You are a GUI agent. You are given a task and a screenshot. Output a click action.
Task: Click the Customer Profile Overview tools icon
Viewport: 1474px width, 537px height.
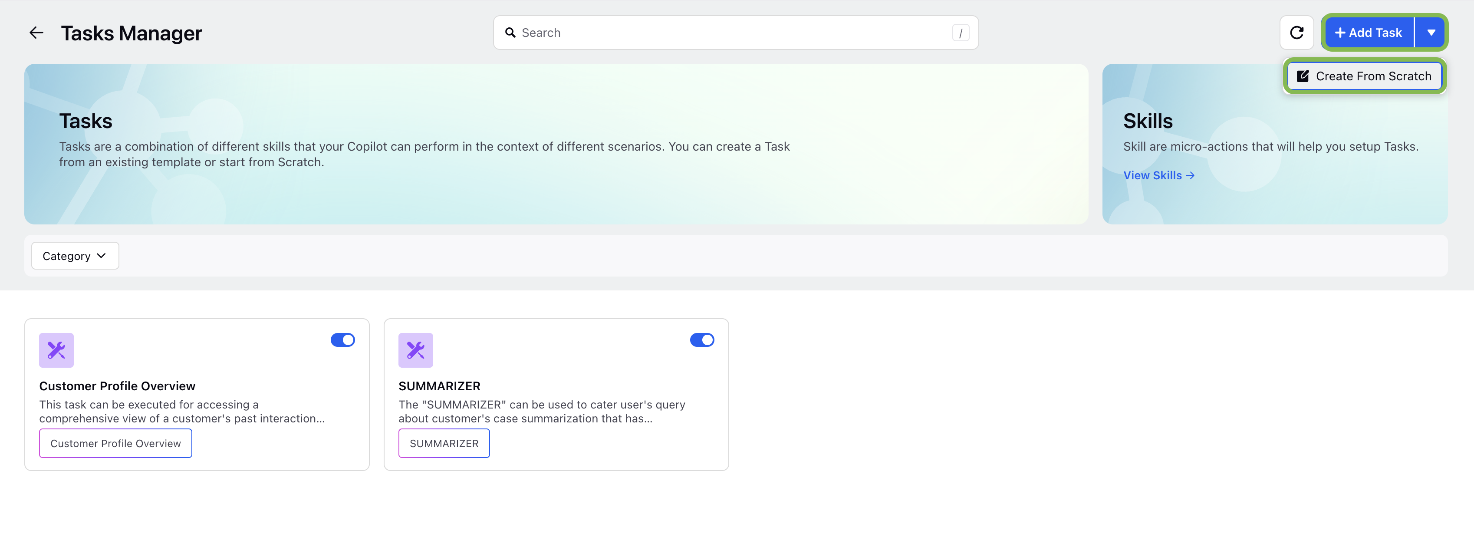pos(56,350)
